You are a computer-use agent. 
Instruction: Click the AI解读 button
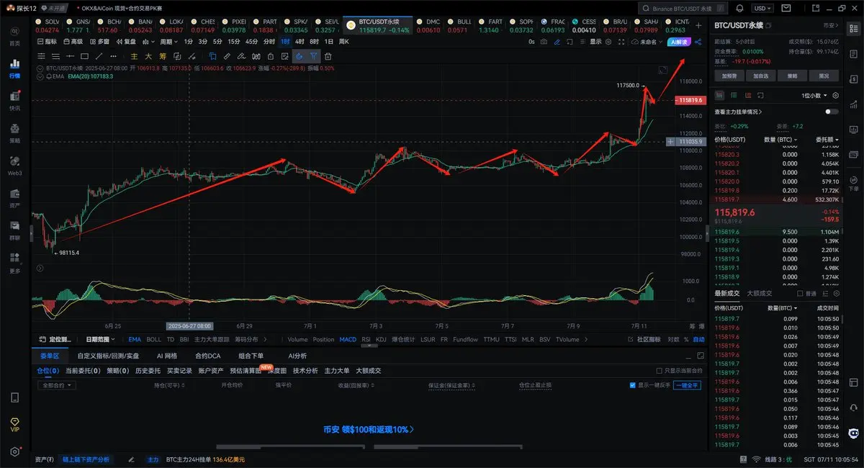[679, 42]
